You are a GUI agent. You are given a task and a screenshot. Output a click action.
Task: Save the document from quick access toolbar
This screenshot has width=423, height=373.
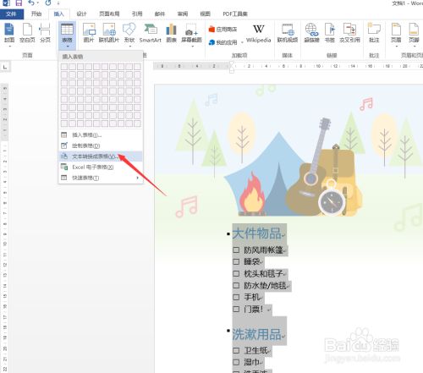click(x=19, y=3)
